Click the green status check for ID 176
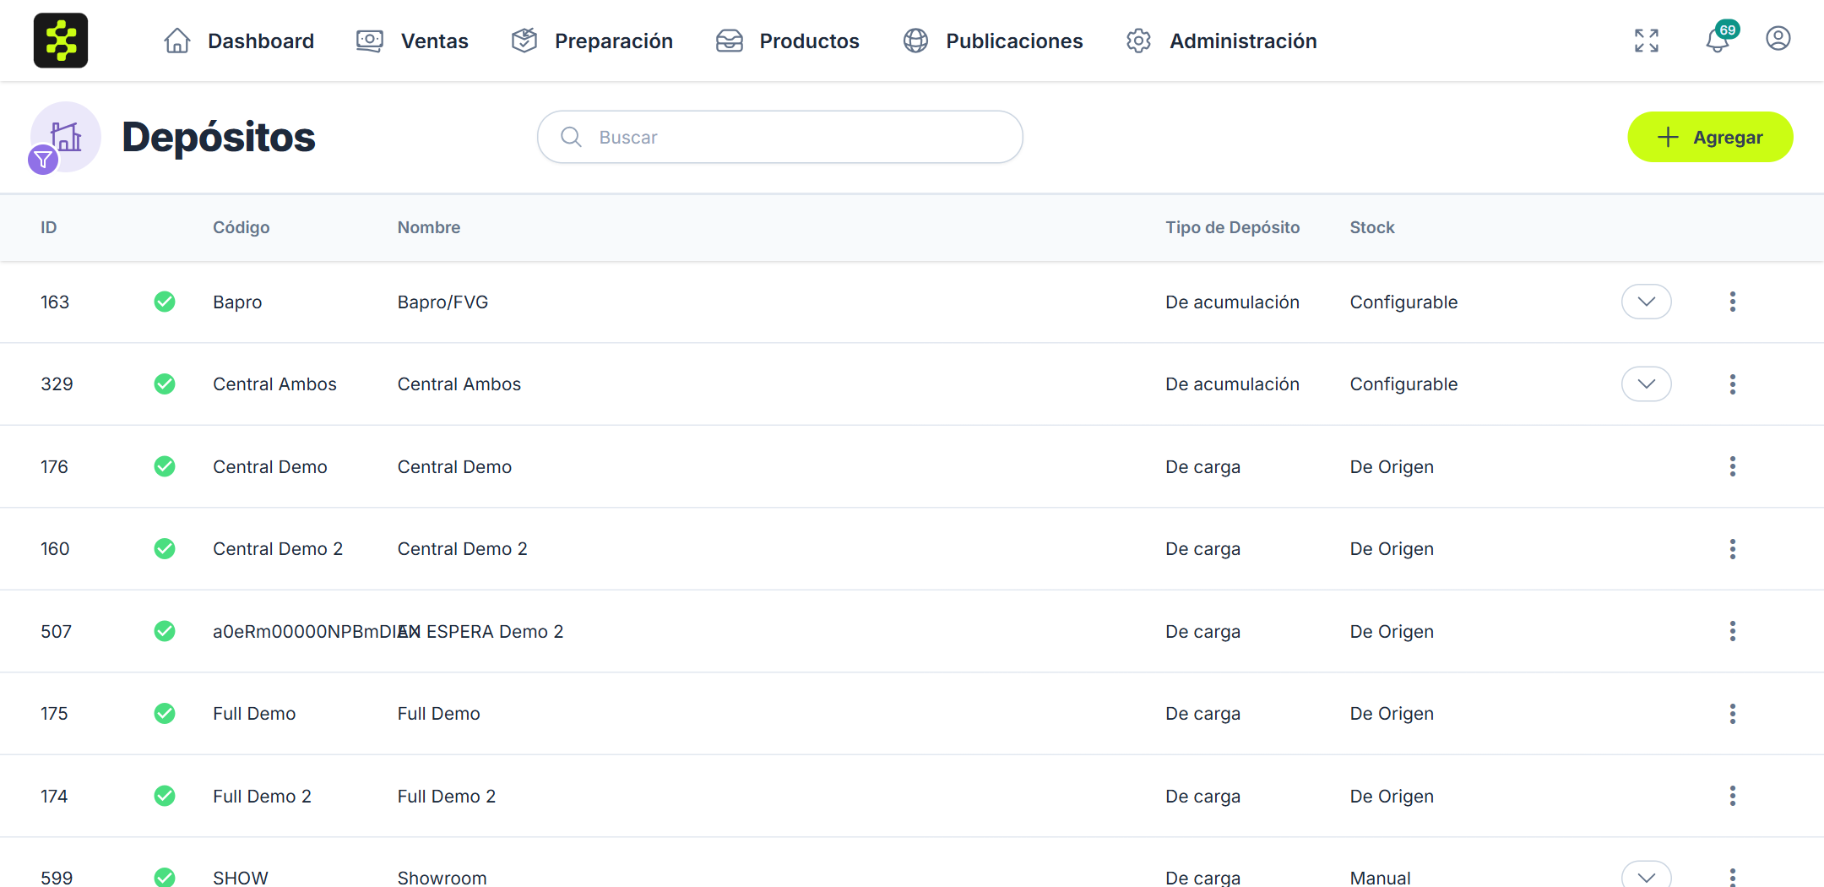The width and height of the screenshot is (1824, 887). coord(165,466)
